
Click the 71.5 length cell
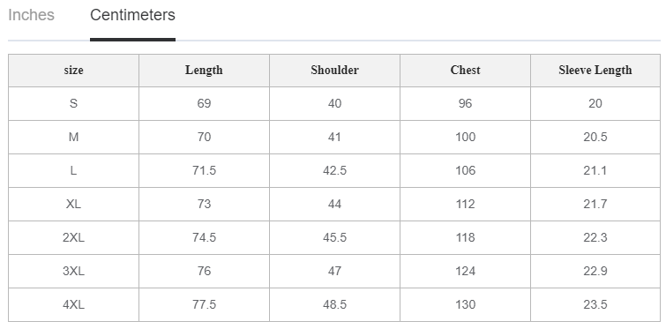point(204,170)
